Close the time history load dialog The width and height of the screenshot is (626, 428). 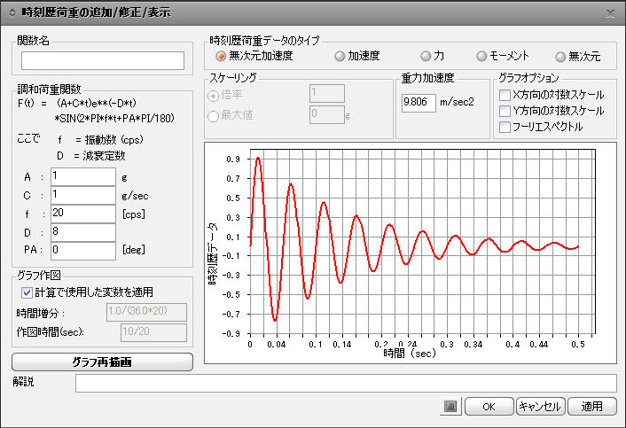[x=610, y=13]
